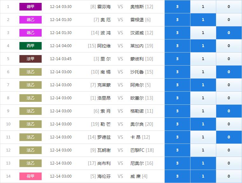The image size is (242, 183).
Task: Toggle the 3 pick for 勒芒 vs 奥尔良
Action: 177,124
